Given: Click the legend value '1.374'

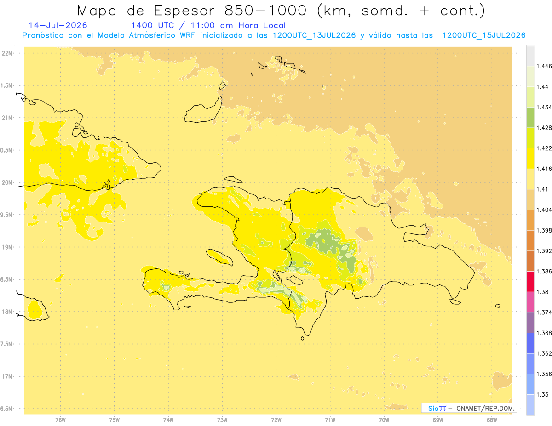Looking at the screenshot, I should coord(544,312).
